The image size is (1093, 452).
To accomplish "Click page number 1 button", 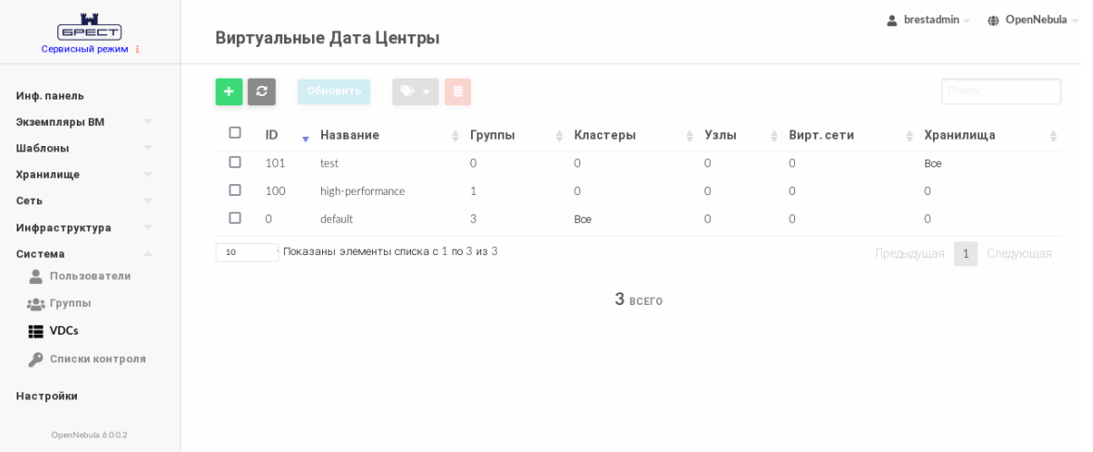I will pyautogui.click(x=965, y=254).
